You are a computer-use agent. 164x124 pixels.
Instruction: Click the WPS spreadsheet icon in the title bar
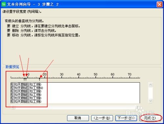coord(4,4)
